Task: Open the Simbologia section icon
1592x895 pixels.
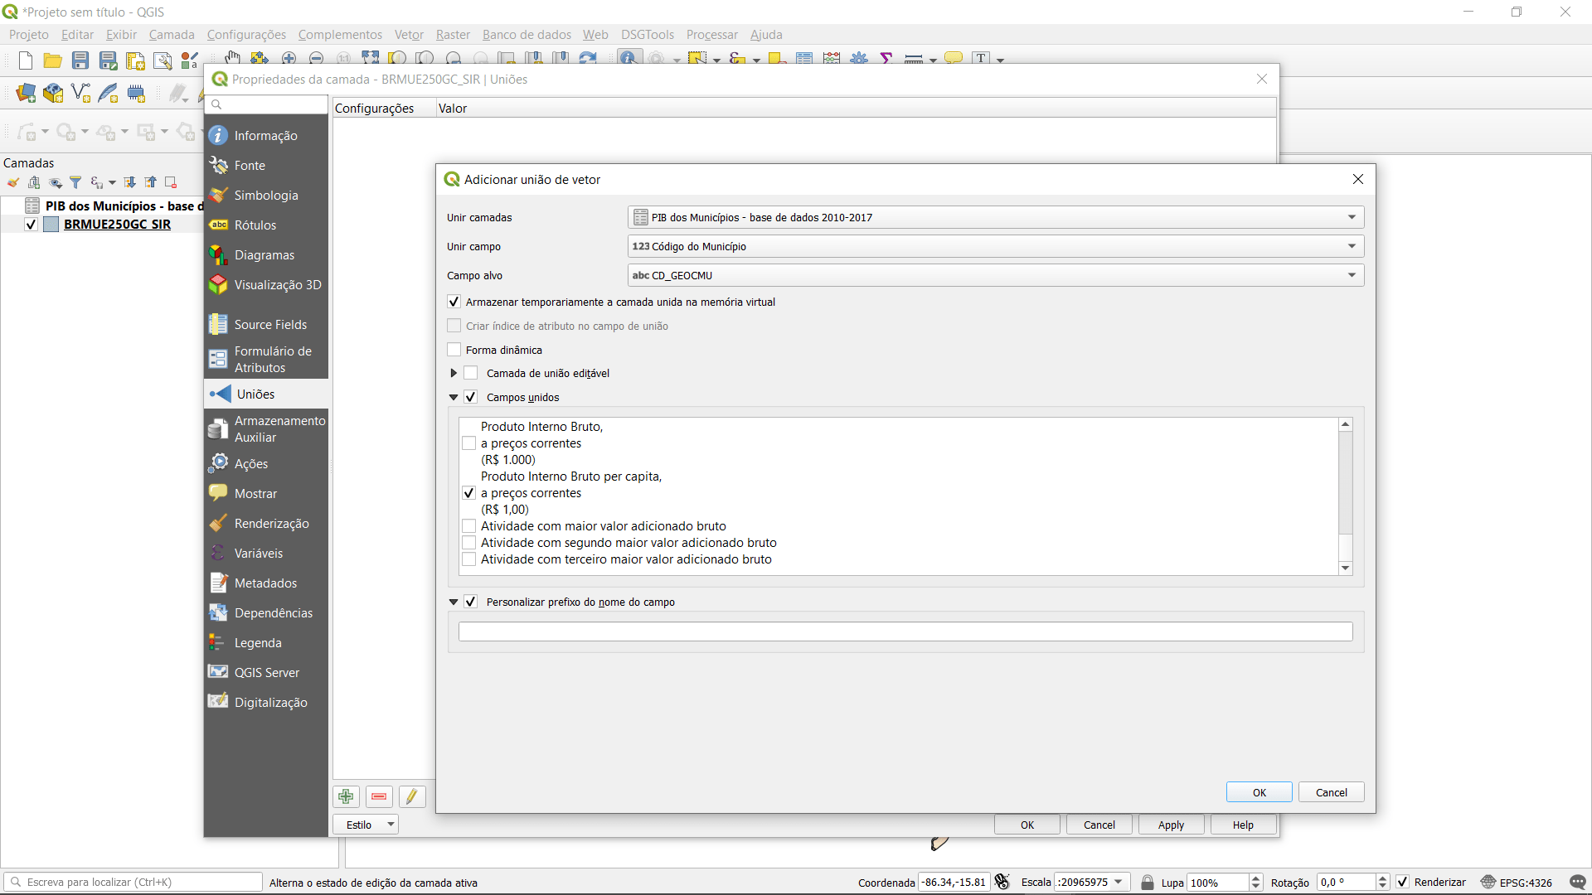Action: (x=218, y=196)
